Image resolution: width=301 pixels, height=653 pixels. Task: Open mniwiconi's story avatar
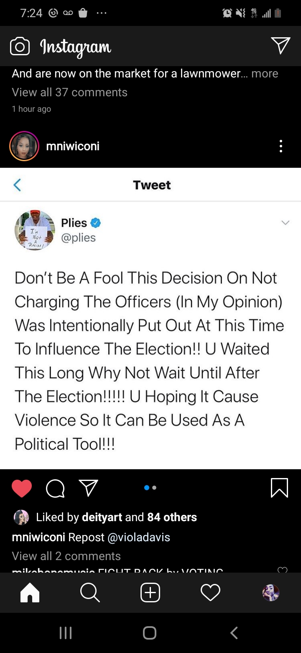pyautogui.click(x=24, y=146)
